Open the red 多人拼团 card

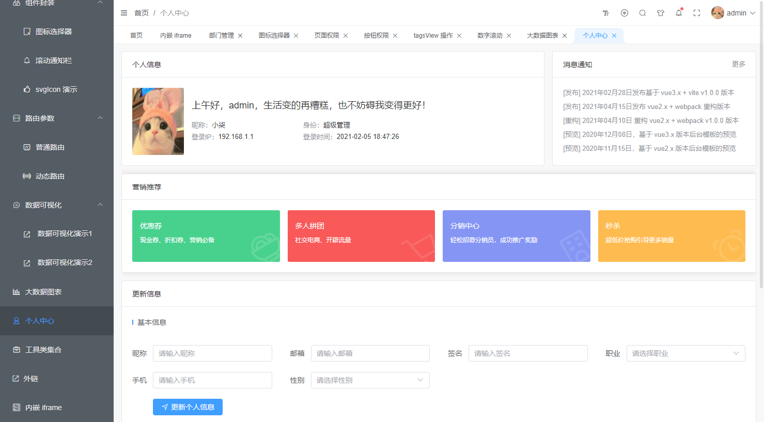tap(361, 236)
